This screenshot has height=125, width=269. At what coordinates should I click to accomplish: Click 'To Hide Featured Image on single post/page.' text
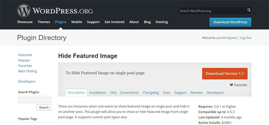[x=106, y=73]
